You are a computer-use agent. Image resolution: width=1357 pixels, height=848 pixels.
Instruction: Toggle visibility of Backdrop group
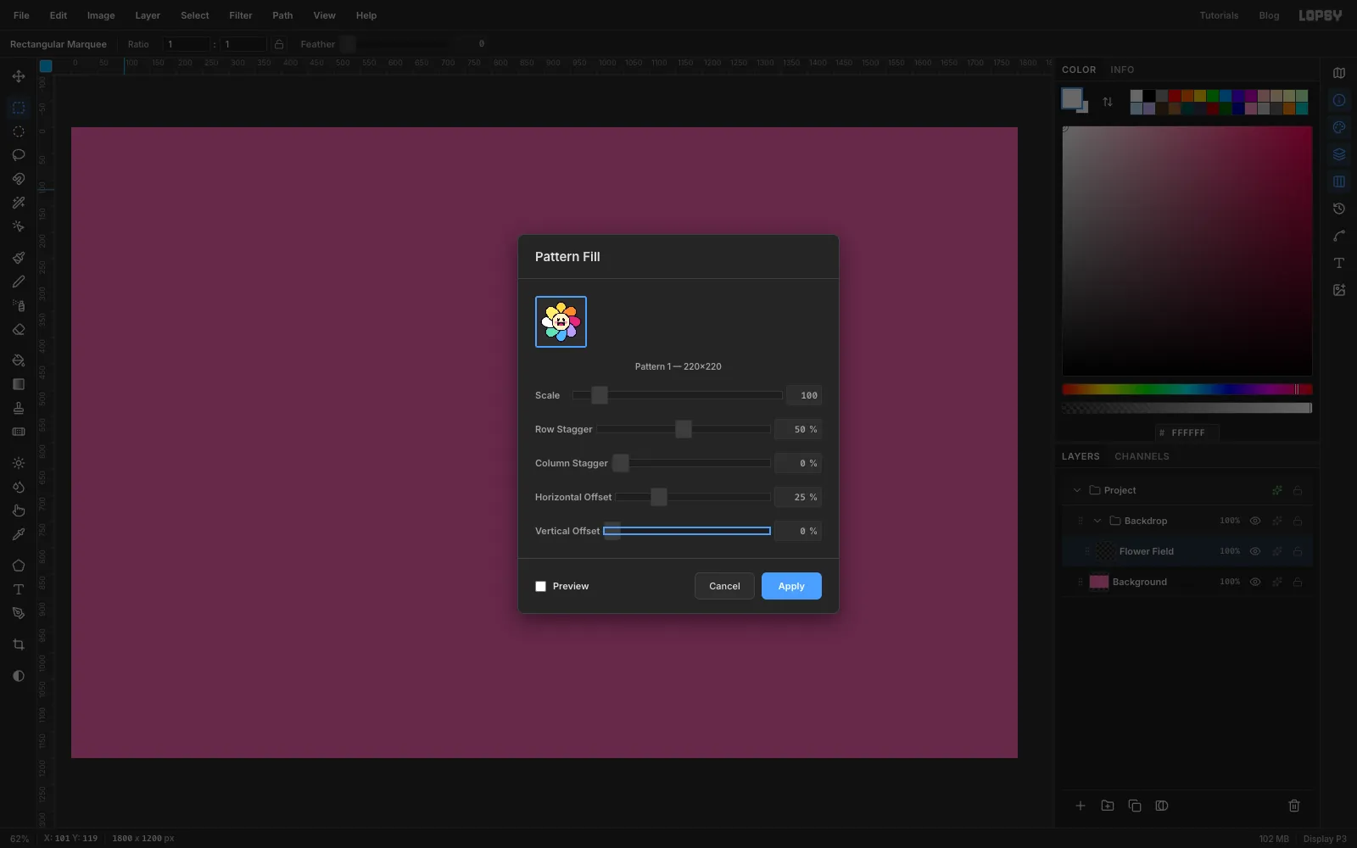(x=1255, y=521)
